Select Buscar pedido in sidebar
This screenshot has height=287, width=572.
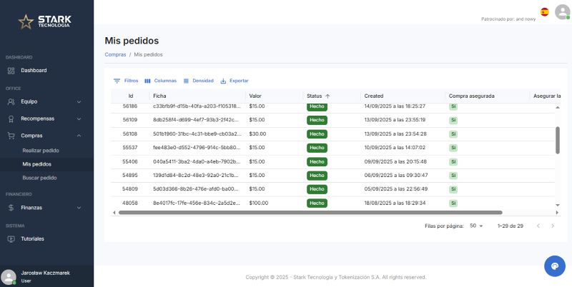click(39, 178)
